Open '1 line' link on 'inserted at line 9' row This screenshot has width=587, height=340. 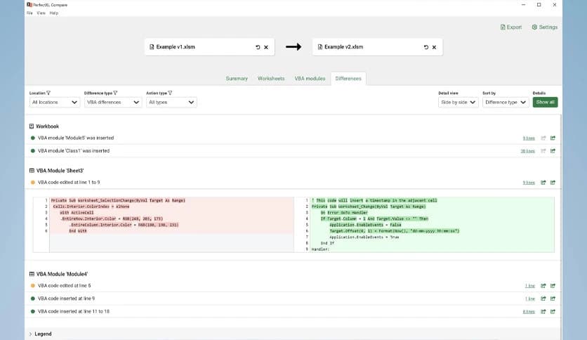(529, 299)
